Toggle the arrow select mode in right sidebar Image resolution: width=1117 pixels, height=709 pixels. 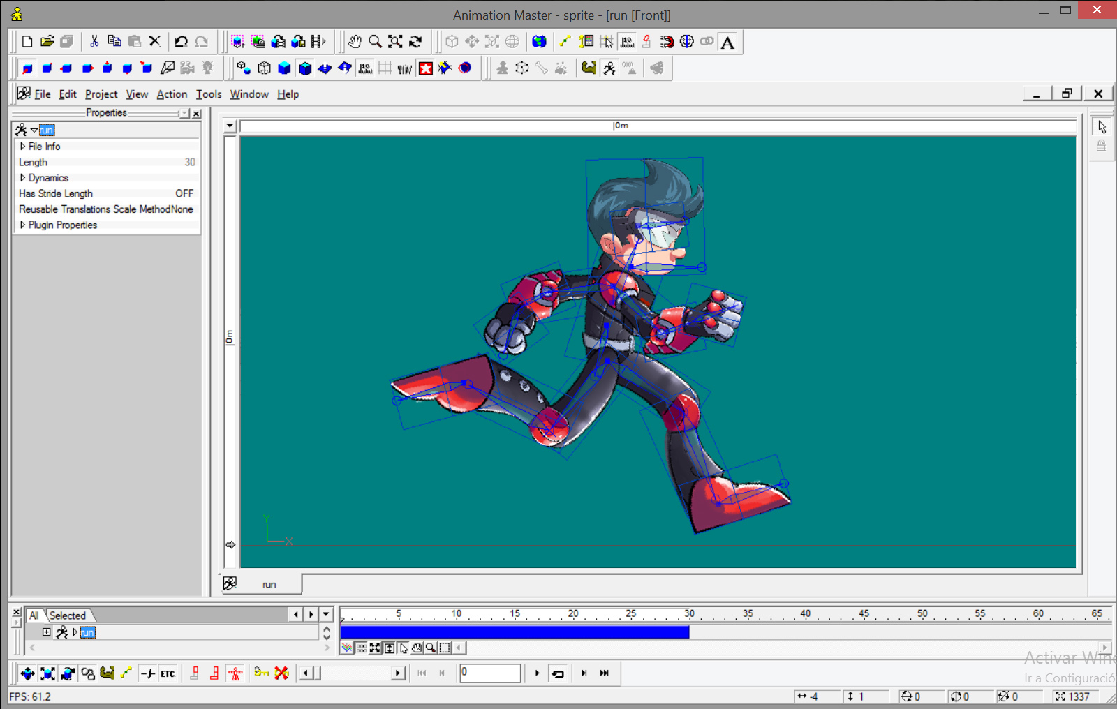(1102, 127)
